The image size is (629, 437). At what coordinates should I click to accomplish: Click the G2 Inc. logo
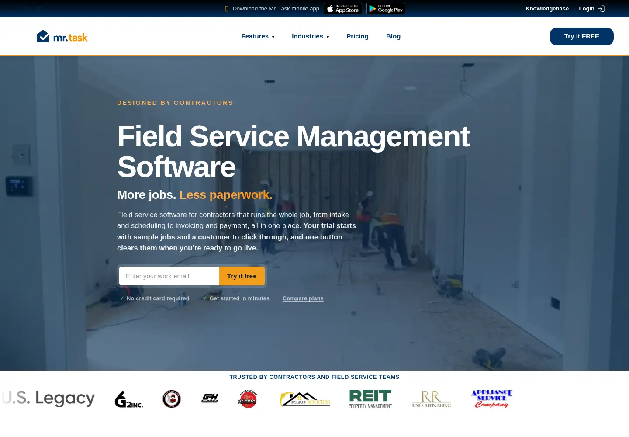pos(129,399)
